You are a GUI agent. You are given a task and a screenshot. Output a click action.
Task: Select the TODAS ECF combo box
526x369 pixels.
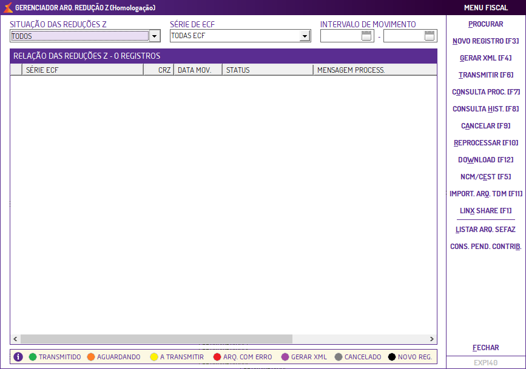tap(240, 36)
